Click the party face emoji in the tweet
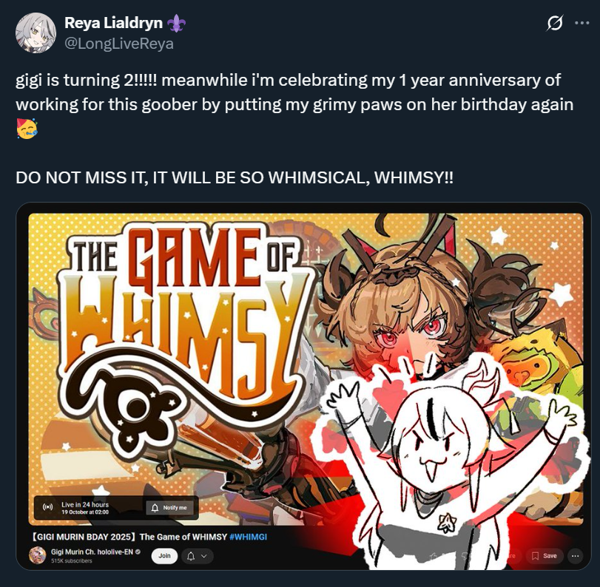The width and height of the screenshot is (600, 587). pos(27,129)
